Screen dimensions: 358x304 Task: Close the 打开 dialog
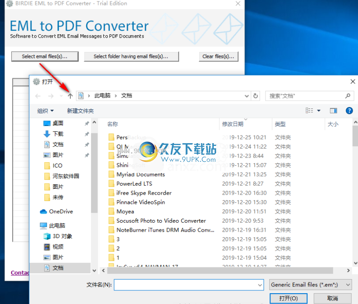click(353, 81)
